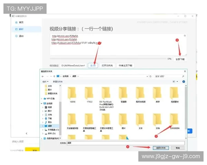Expand the 下载 tree node
Viewport: 207px width, 165px height.
[x=43, y=118]
